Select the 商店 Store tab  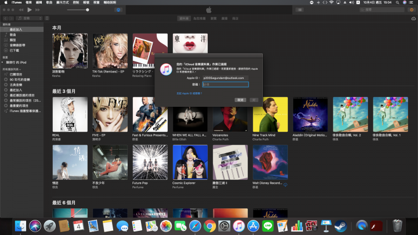point(235,19)
